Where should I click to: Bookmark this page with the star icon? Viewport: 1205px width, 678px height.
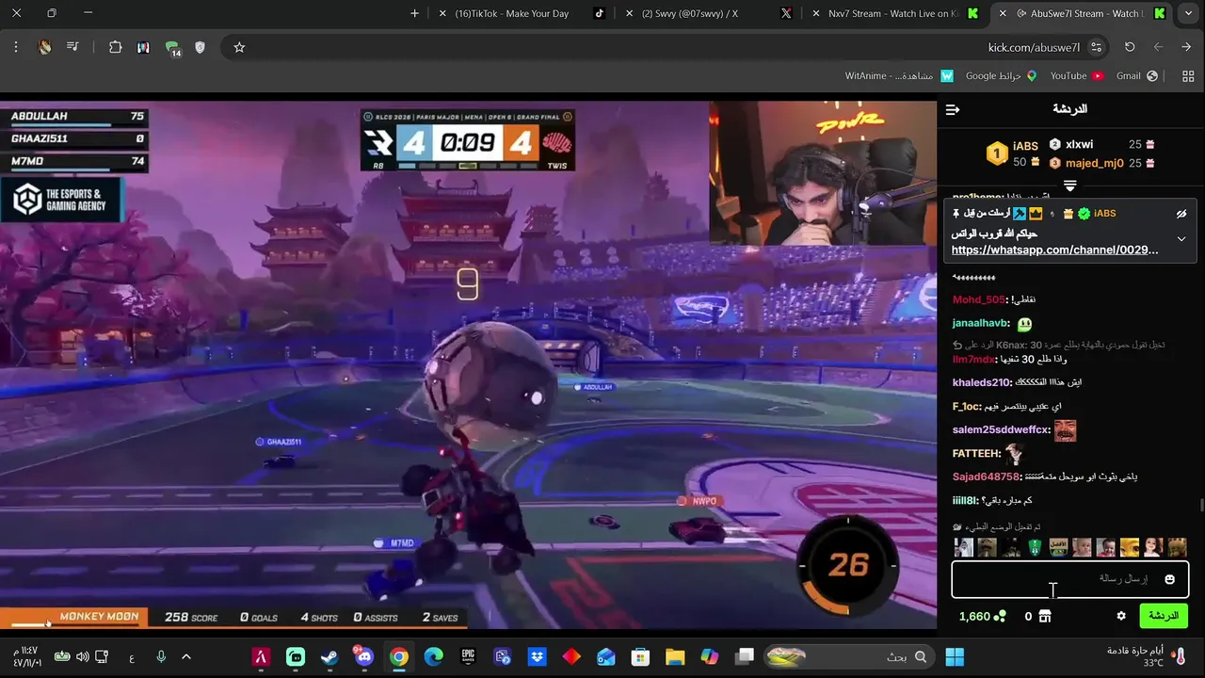point(239,47)
